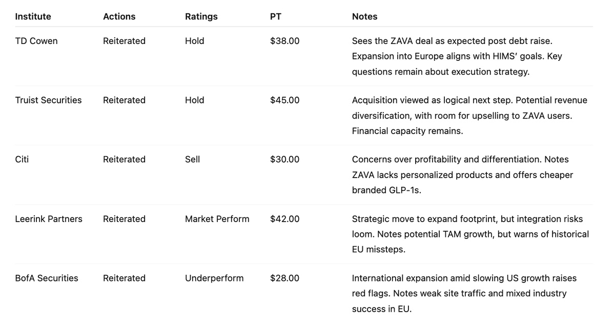
Task: Click the PT column header
Action: tap(276, 16)
